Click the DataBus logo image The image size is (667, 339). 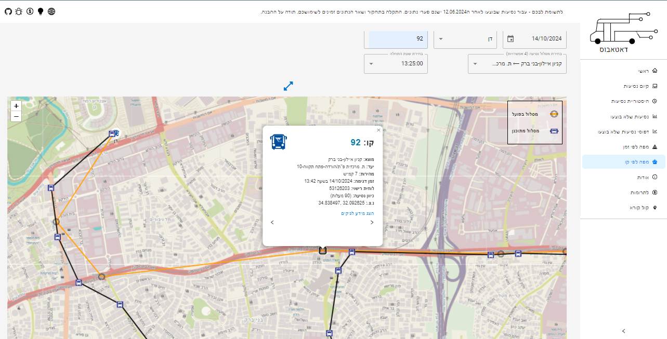tap(623, 33)
